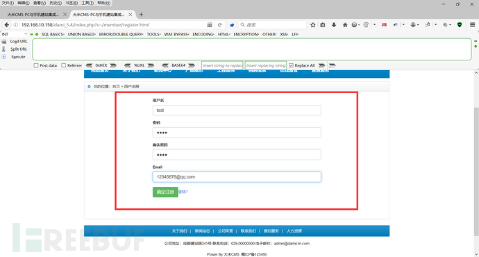Click the right arrow after BASE64
The image size is (479, 257).
(192, 65)
